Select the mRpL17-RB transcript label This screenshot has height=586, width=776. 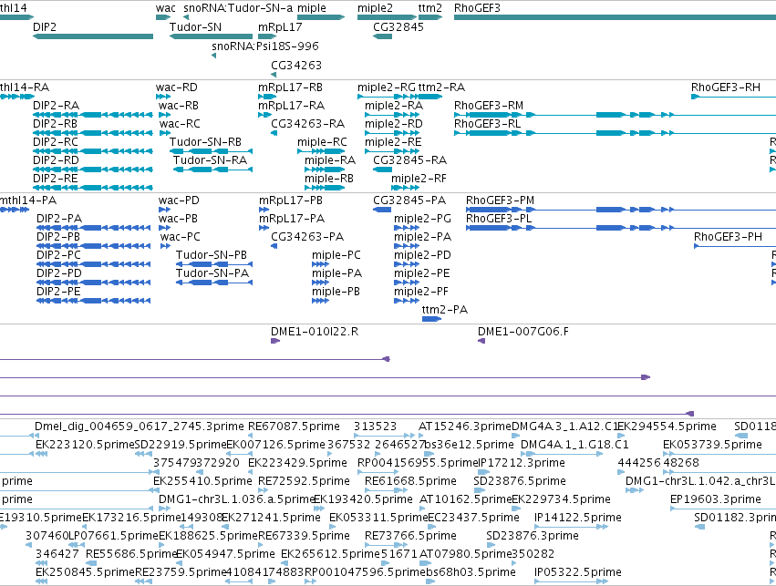(x=290, y=87)
